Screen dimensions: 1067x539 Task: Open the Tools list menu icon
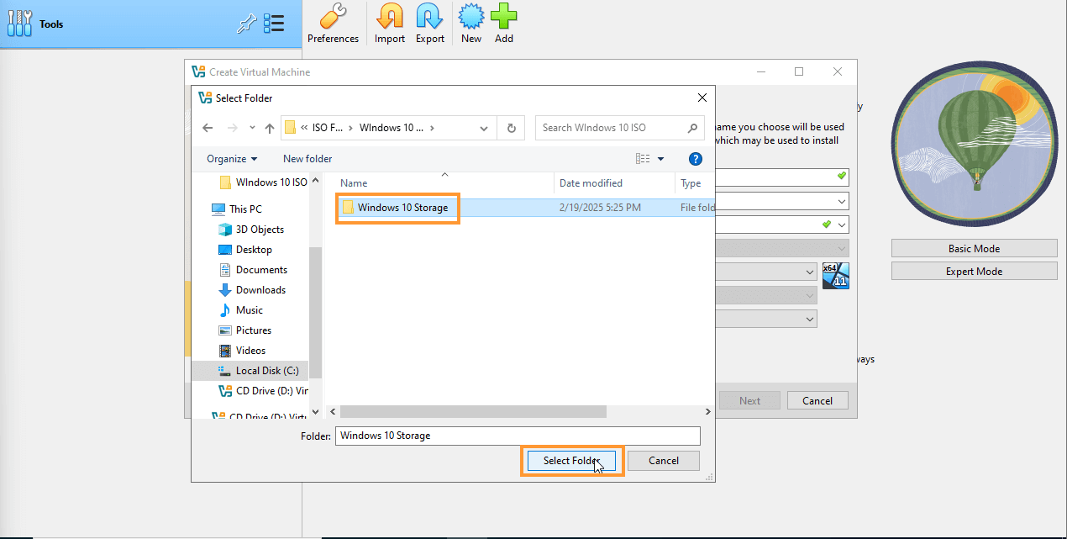274,24
